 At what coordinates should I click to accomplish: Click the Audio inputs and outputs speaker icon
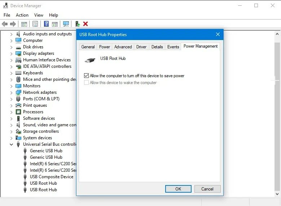[x=18, y=34]
